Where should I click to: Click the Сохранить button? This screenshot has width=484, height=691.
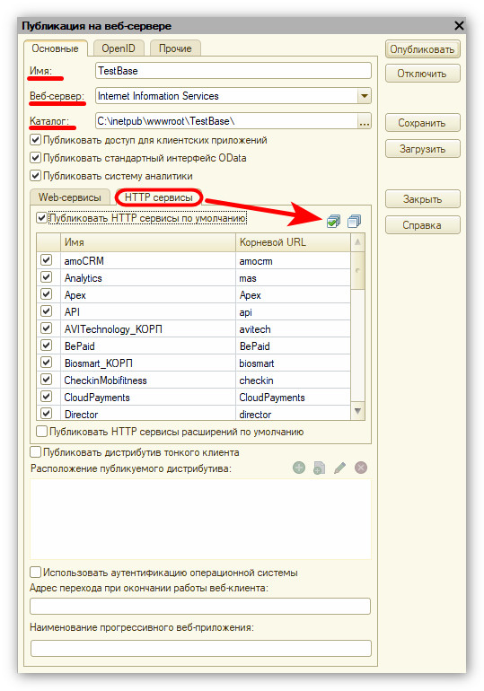pyautogui.click(x=422, y=123)
